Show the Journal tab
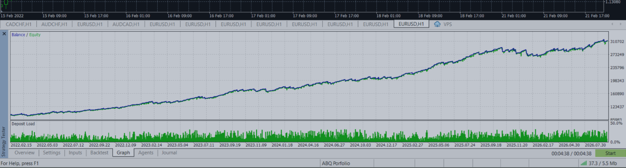Image resolution: width=626 pixels, height=168 pixels. point(169,153)
